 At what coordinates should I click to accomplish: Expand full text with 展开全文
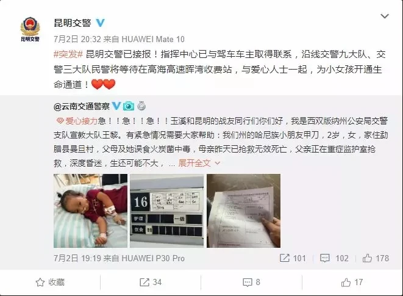pos(199,163)
